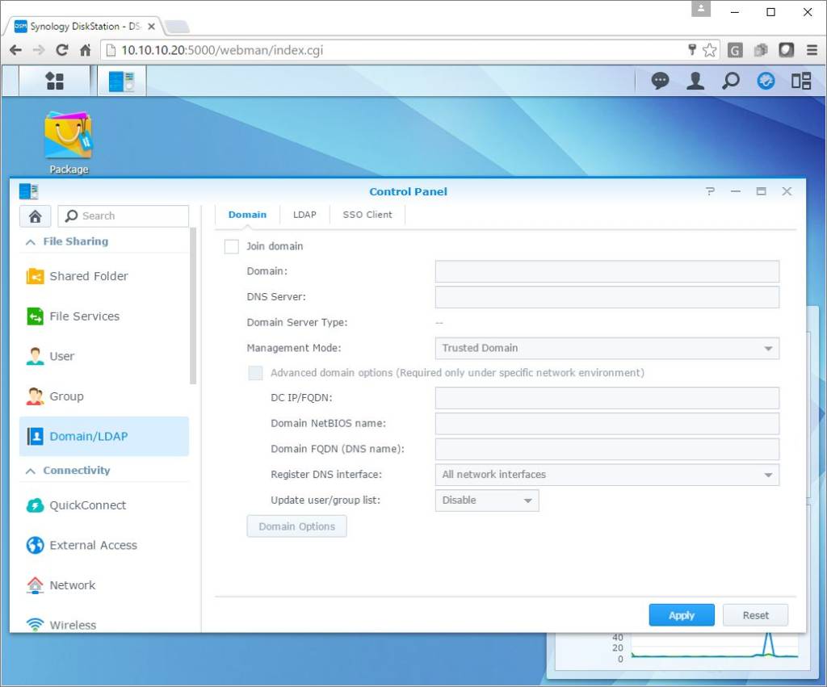Open the Update user/group list dropdown
Screen dimensions: 827x687
(486, 501)
